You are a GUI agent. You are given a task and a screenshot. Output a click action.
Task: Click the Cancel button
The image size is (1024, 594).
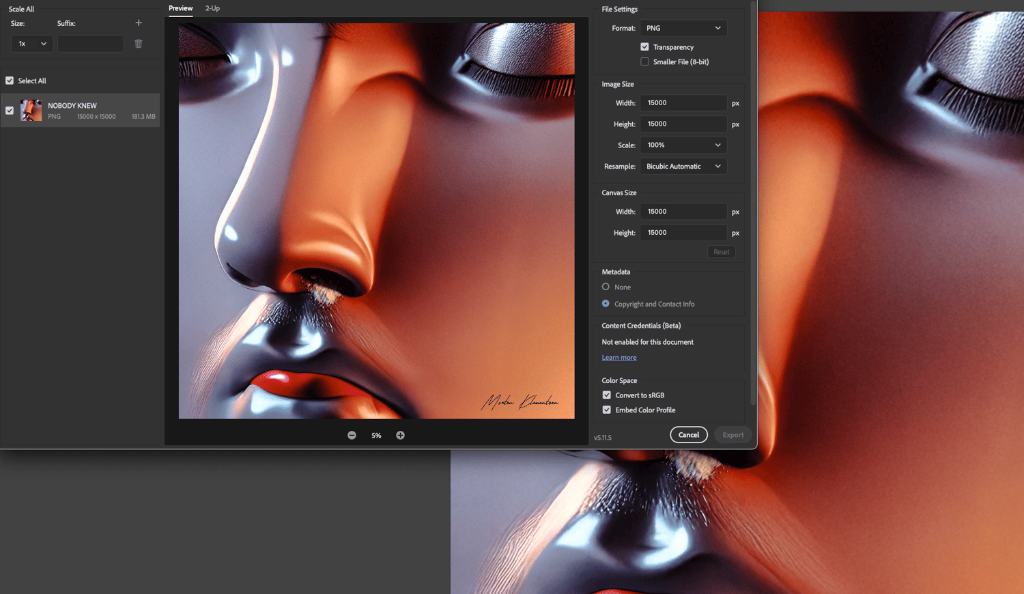click(x=689, y=435)
